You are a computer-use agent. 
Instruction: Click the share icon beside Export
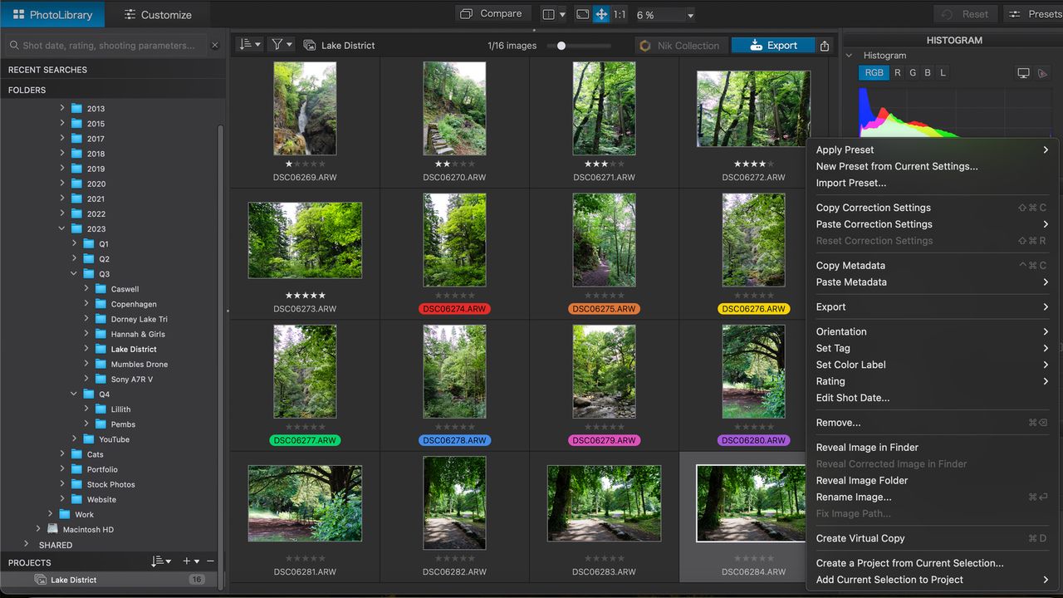pos(825,46)
